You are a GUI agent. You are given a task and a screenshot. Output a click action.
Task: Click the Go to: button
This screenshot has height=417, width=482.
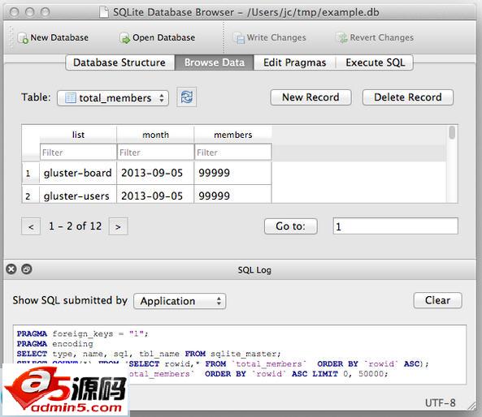pos(290,226)
